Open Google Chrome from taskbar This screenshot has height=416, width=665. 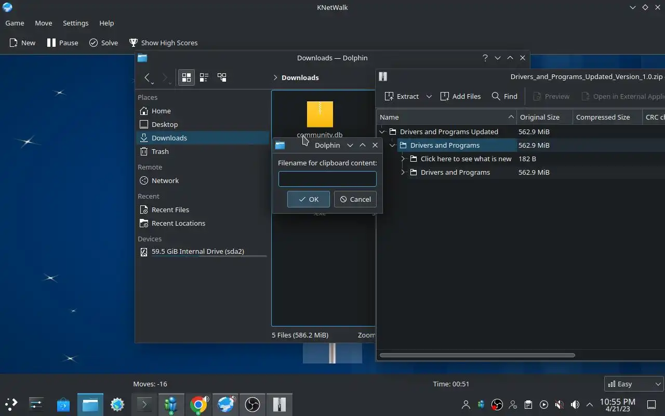(x=198, y=404)
